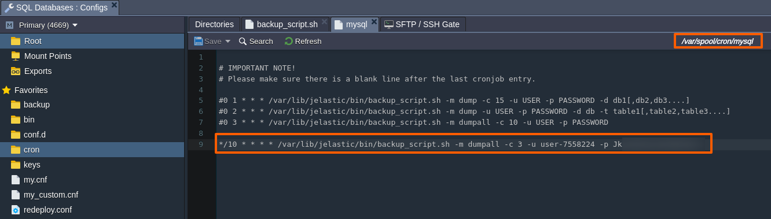Select the mysql editor tab
Image resolution: width=771 pixels, height=219 pixels.
pyautogui.click(x=357, y=24)
